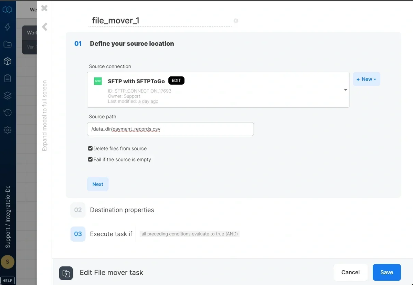Open the HELP menu at bottom left
The image size is (413, 285).
click(x=8, y=280)
